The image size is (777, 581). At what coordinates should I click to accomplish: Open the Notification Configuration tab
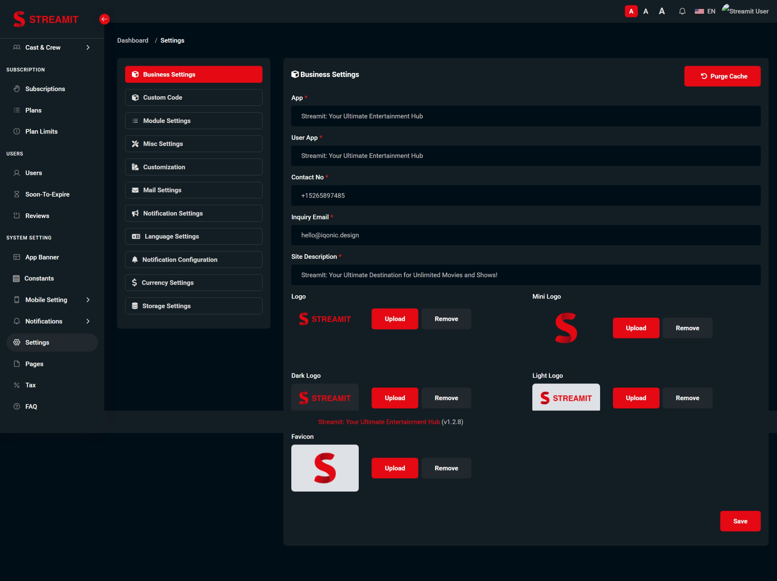tap(194, 259)
